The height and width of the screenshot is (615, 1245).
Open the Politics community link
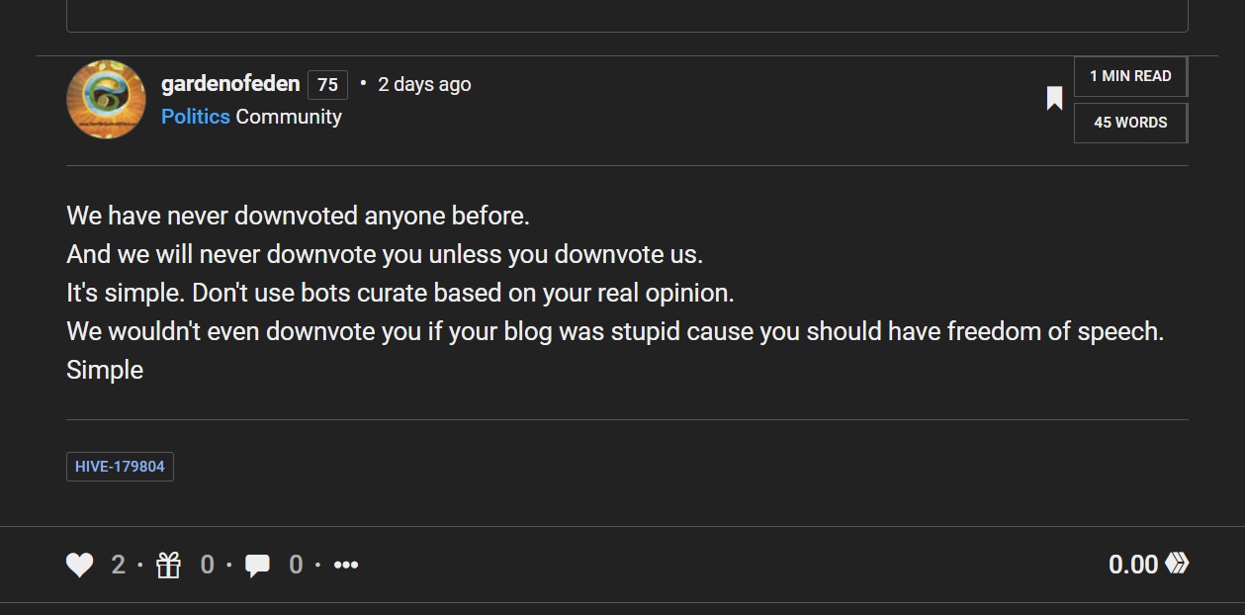click(196, 117)
